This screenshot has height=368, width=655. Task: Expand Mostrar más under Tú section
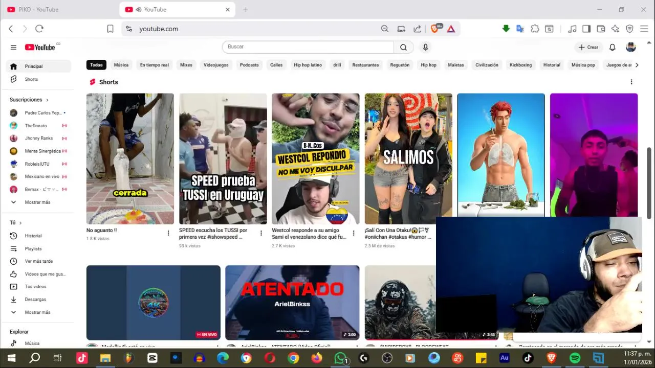[x=39, y=312]
